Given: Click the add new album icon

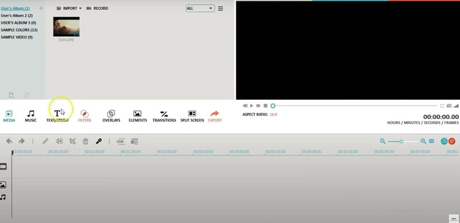Looking at the screenshot, I should [x=11, y=95].
